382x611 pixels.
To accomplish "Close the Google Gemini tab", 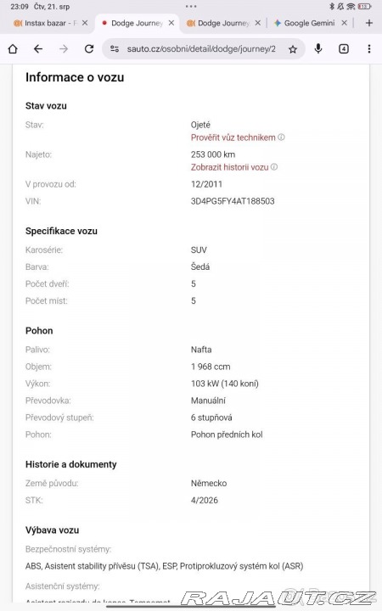I will point(344,23).
